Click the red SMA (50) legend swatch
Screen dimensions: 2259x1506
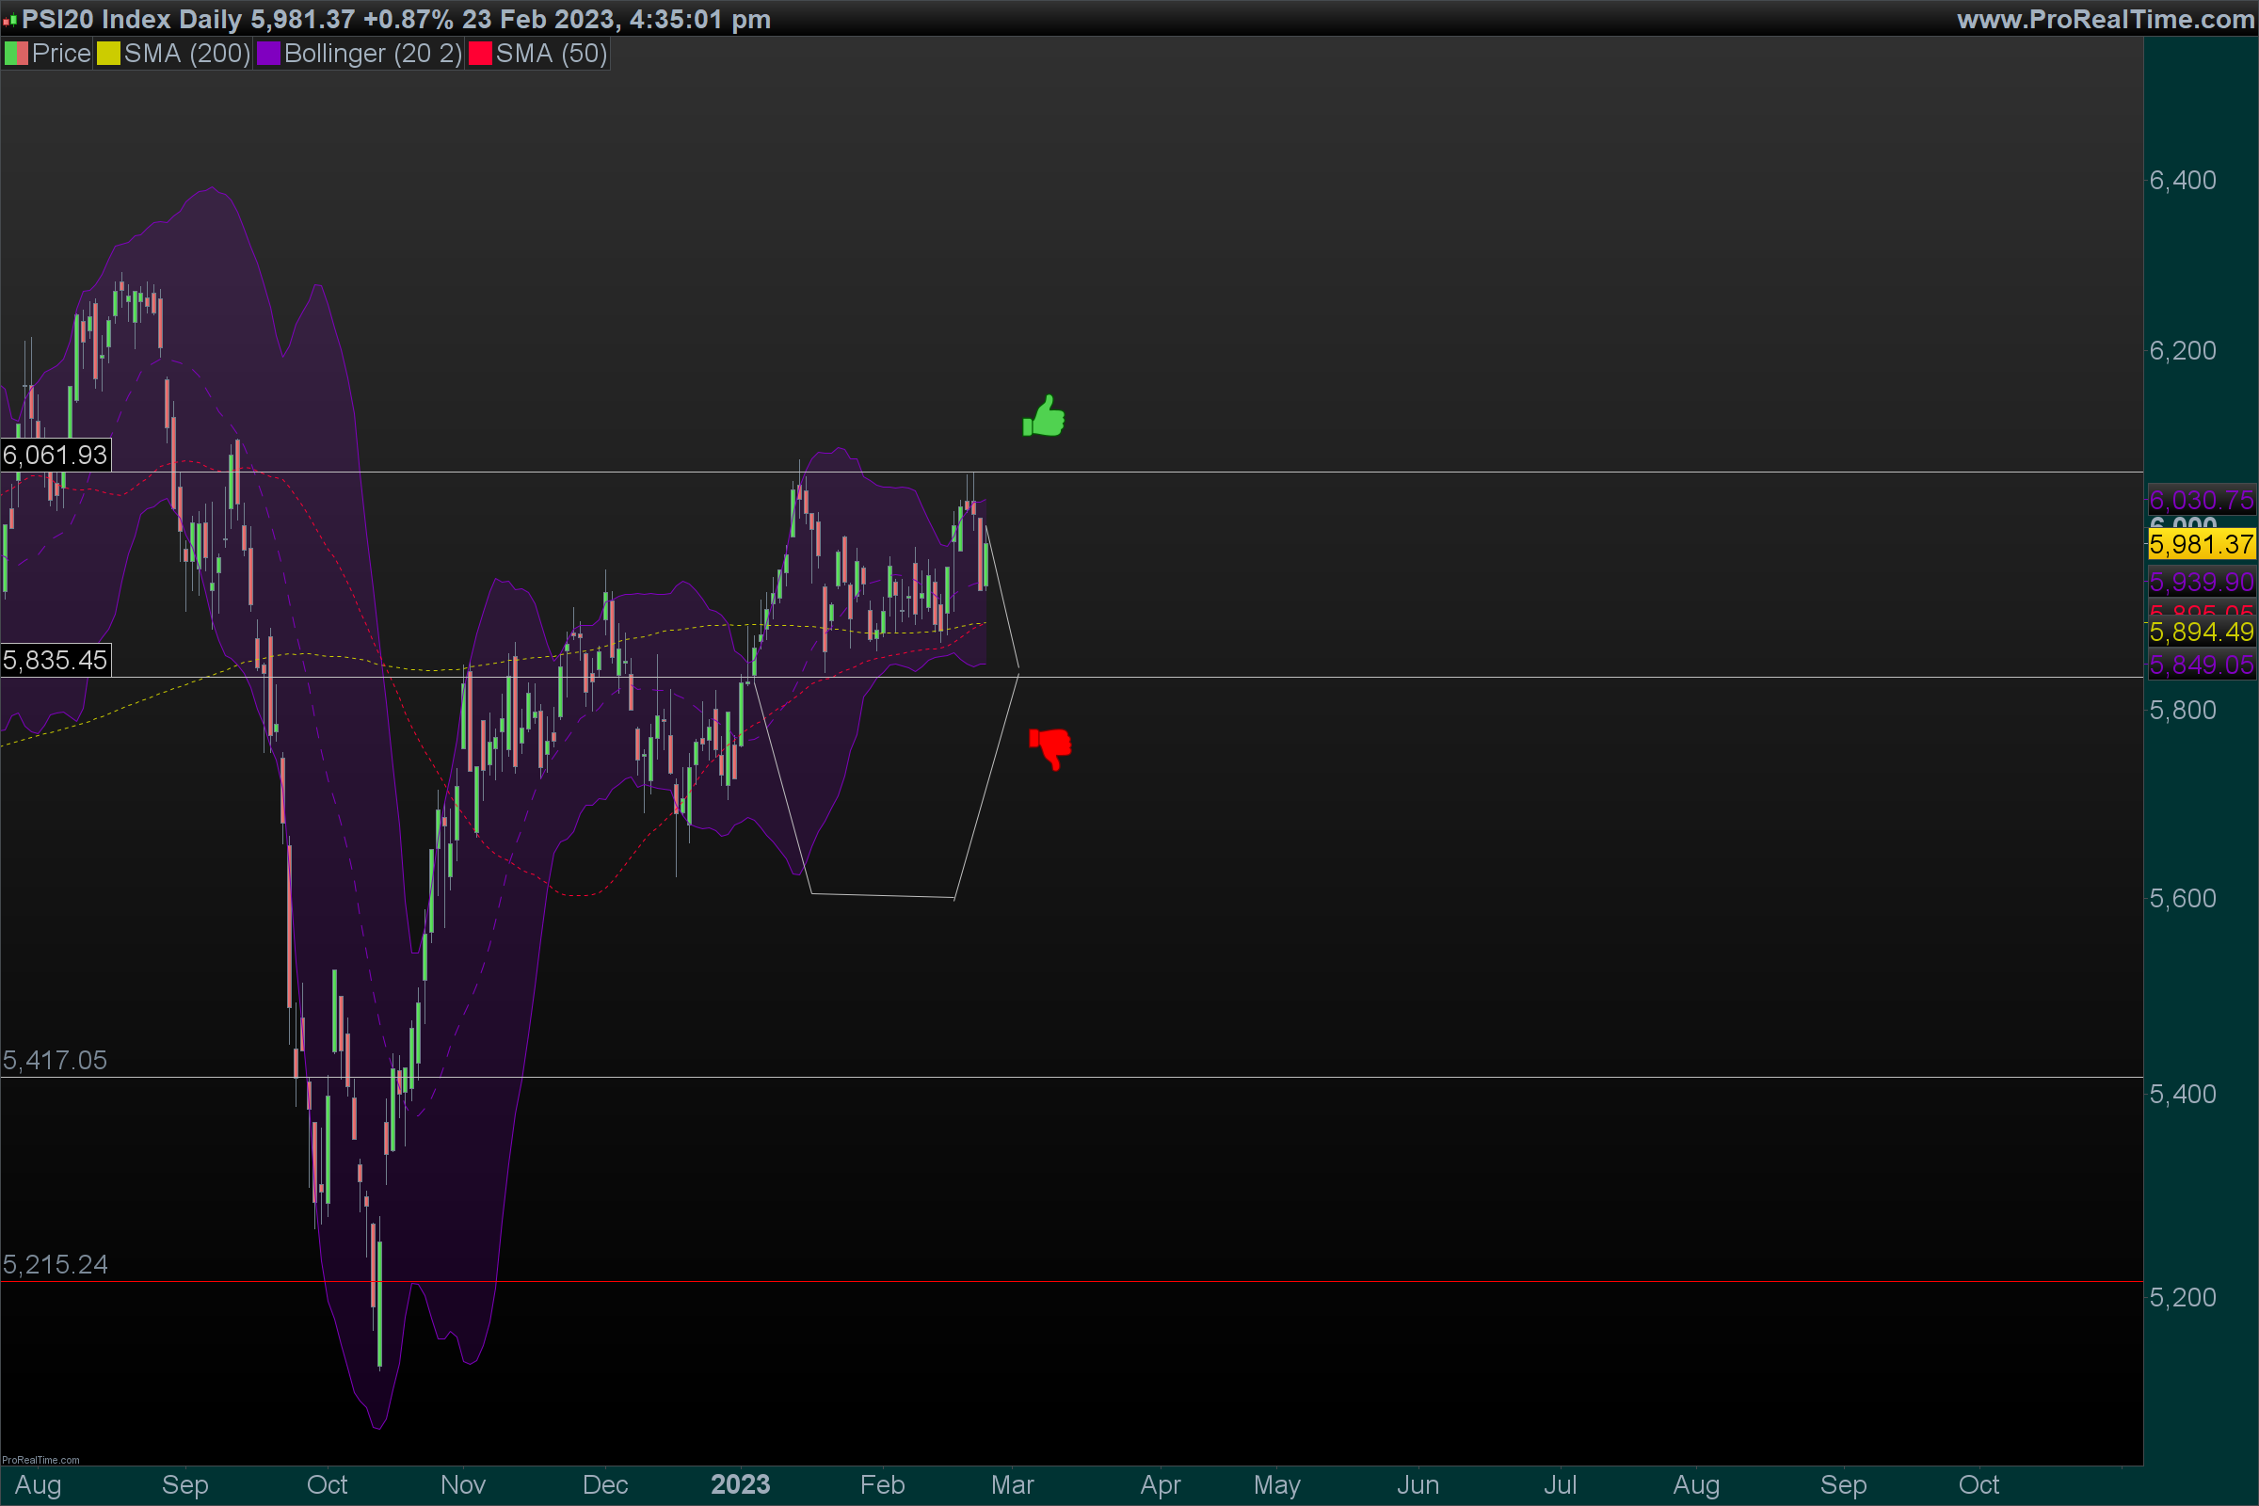[480, 54]
